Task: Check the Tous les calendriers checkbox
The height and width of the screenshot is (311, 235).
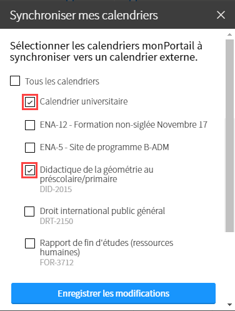Action: coord(15,81)
